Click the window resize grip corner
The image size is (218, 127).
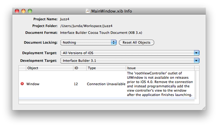click(204, 108)
